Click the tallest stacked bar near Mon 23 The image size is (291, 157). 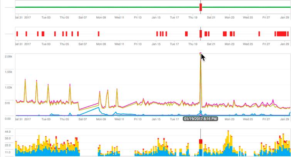click(228, 143)
